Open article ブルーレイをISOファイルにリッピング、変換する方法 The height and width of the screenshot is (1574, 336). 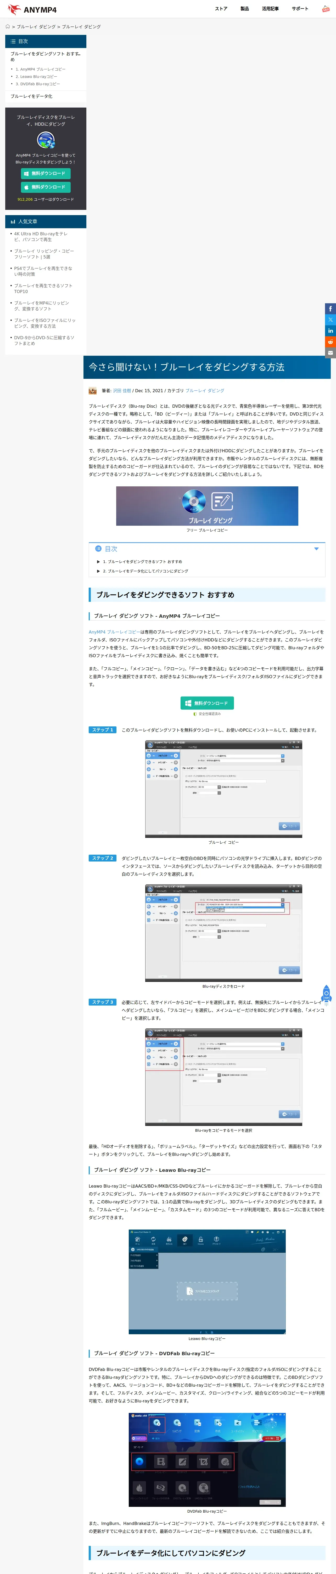coord(45,323)
